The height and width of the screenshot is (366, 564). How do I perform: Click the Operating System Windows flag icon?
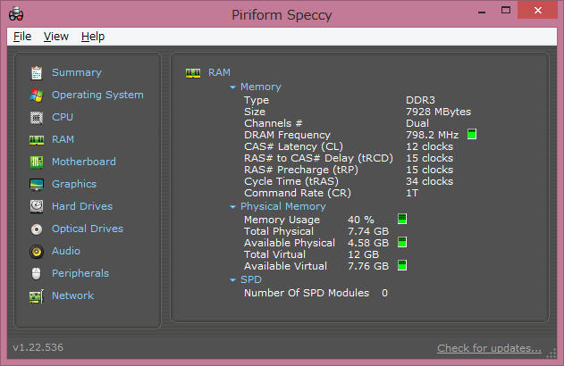37,96
